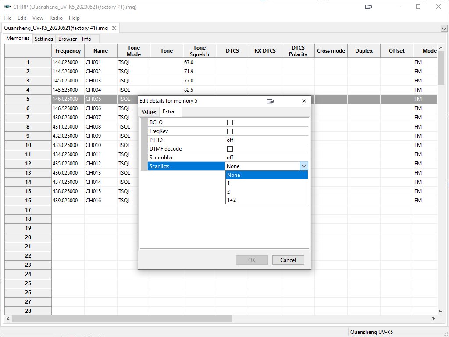Choose scanlist 1+2 from the dropdown

coord(267,200)
